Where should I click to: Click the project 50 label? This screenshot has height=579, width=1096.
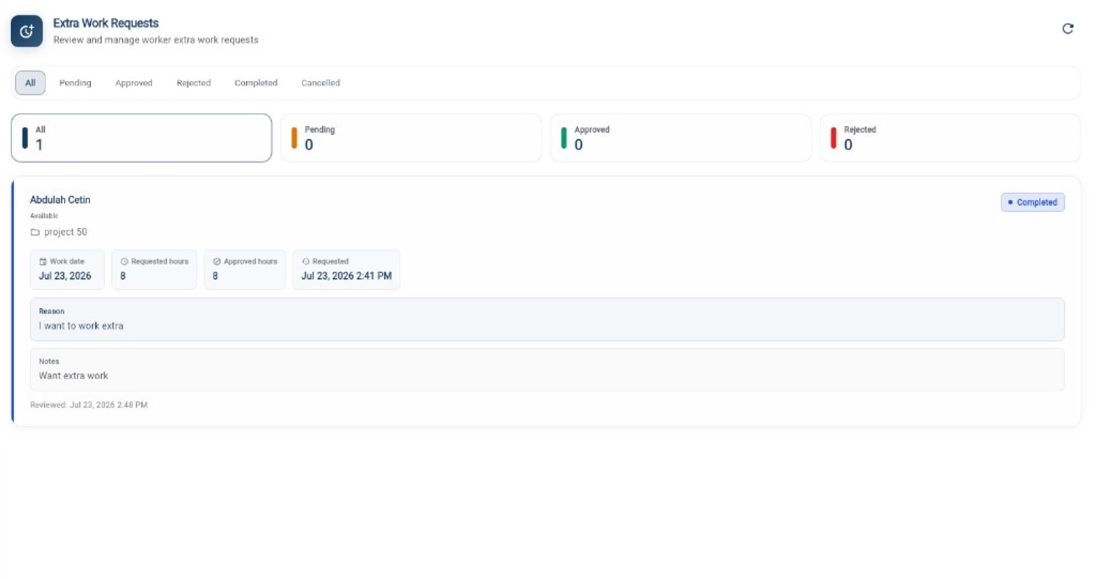click(x=66, y=232)
